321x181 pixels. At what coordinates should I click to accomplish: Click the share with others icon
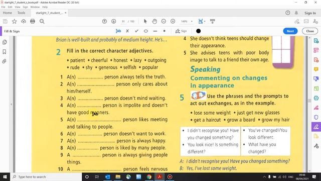[x=315, y=21]
